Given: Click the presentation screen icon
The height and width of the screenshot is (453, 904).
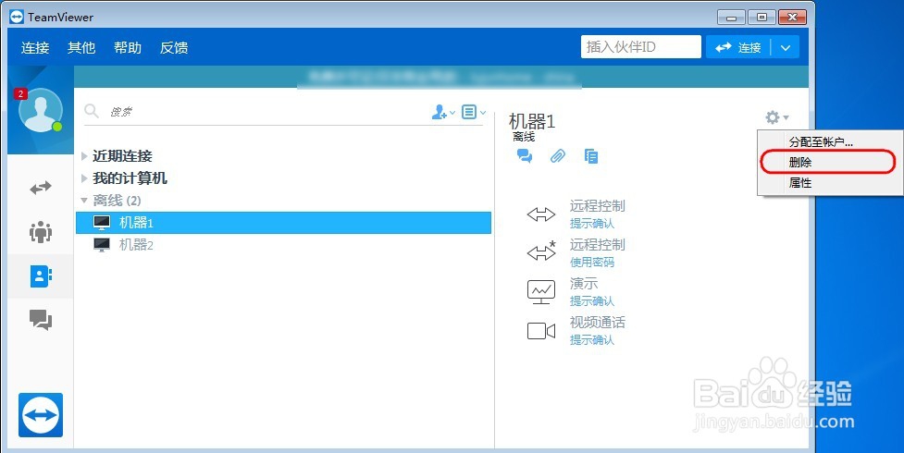Looking at the screenshot, I should point(541,291).
